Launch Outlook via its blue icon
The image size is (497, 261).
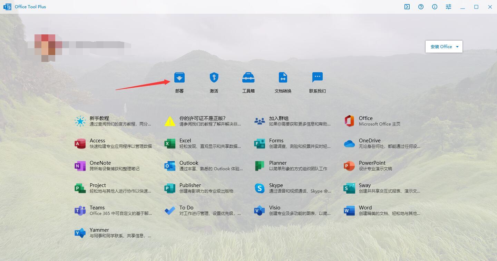170,166
